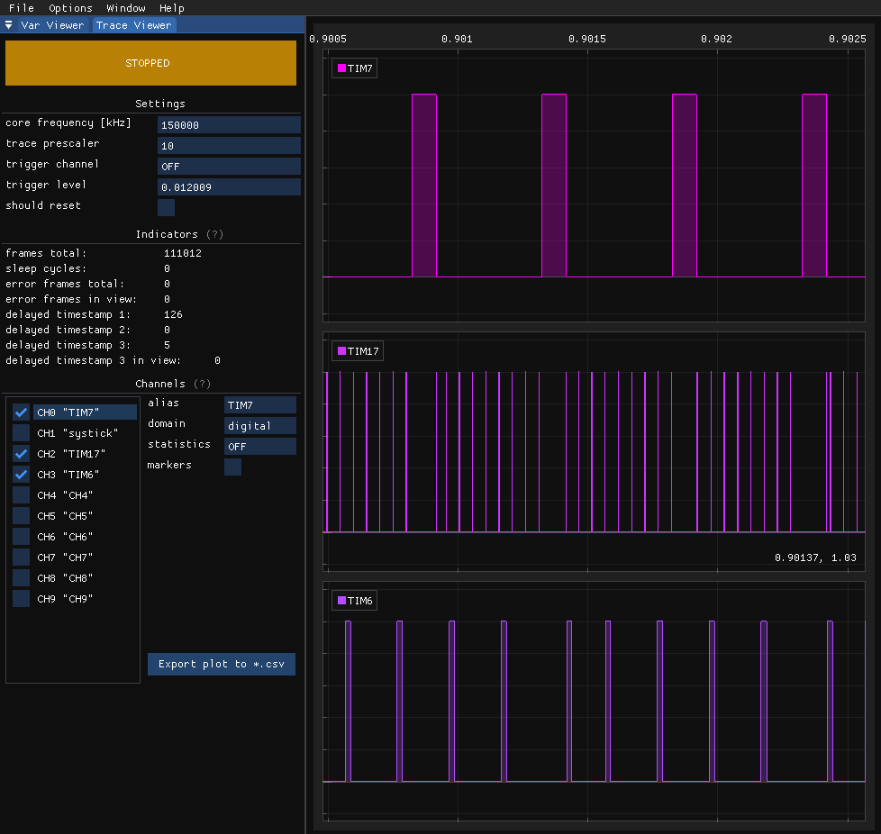Enable the CH1 "systick" channel checkbox
Viewport: 881px width, 834px height.
[22, 433]
